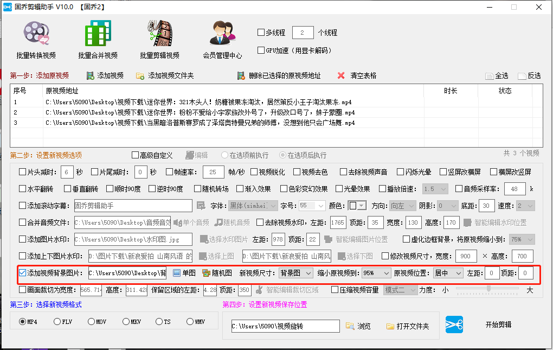The width and height of the screenshot is (553, 350).
Task: Enable GPU加速 hardware encoding
Action: [260, 49]
